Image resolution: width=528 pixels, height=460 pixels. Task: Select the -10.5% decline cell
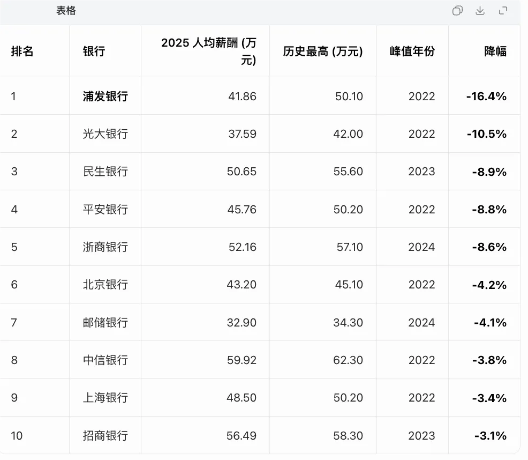point(487,134)
